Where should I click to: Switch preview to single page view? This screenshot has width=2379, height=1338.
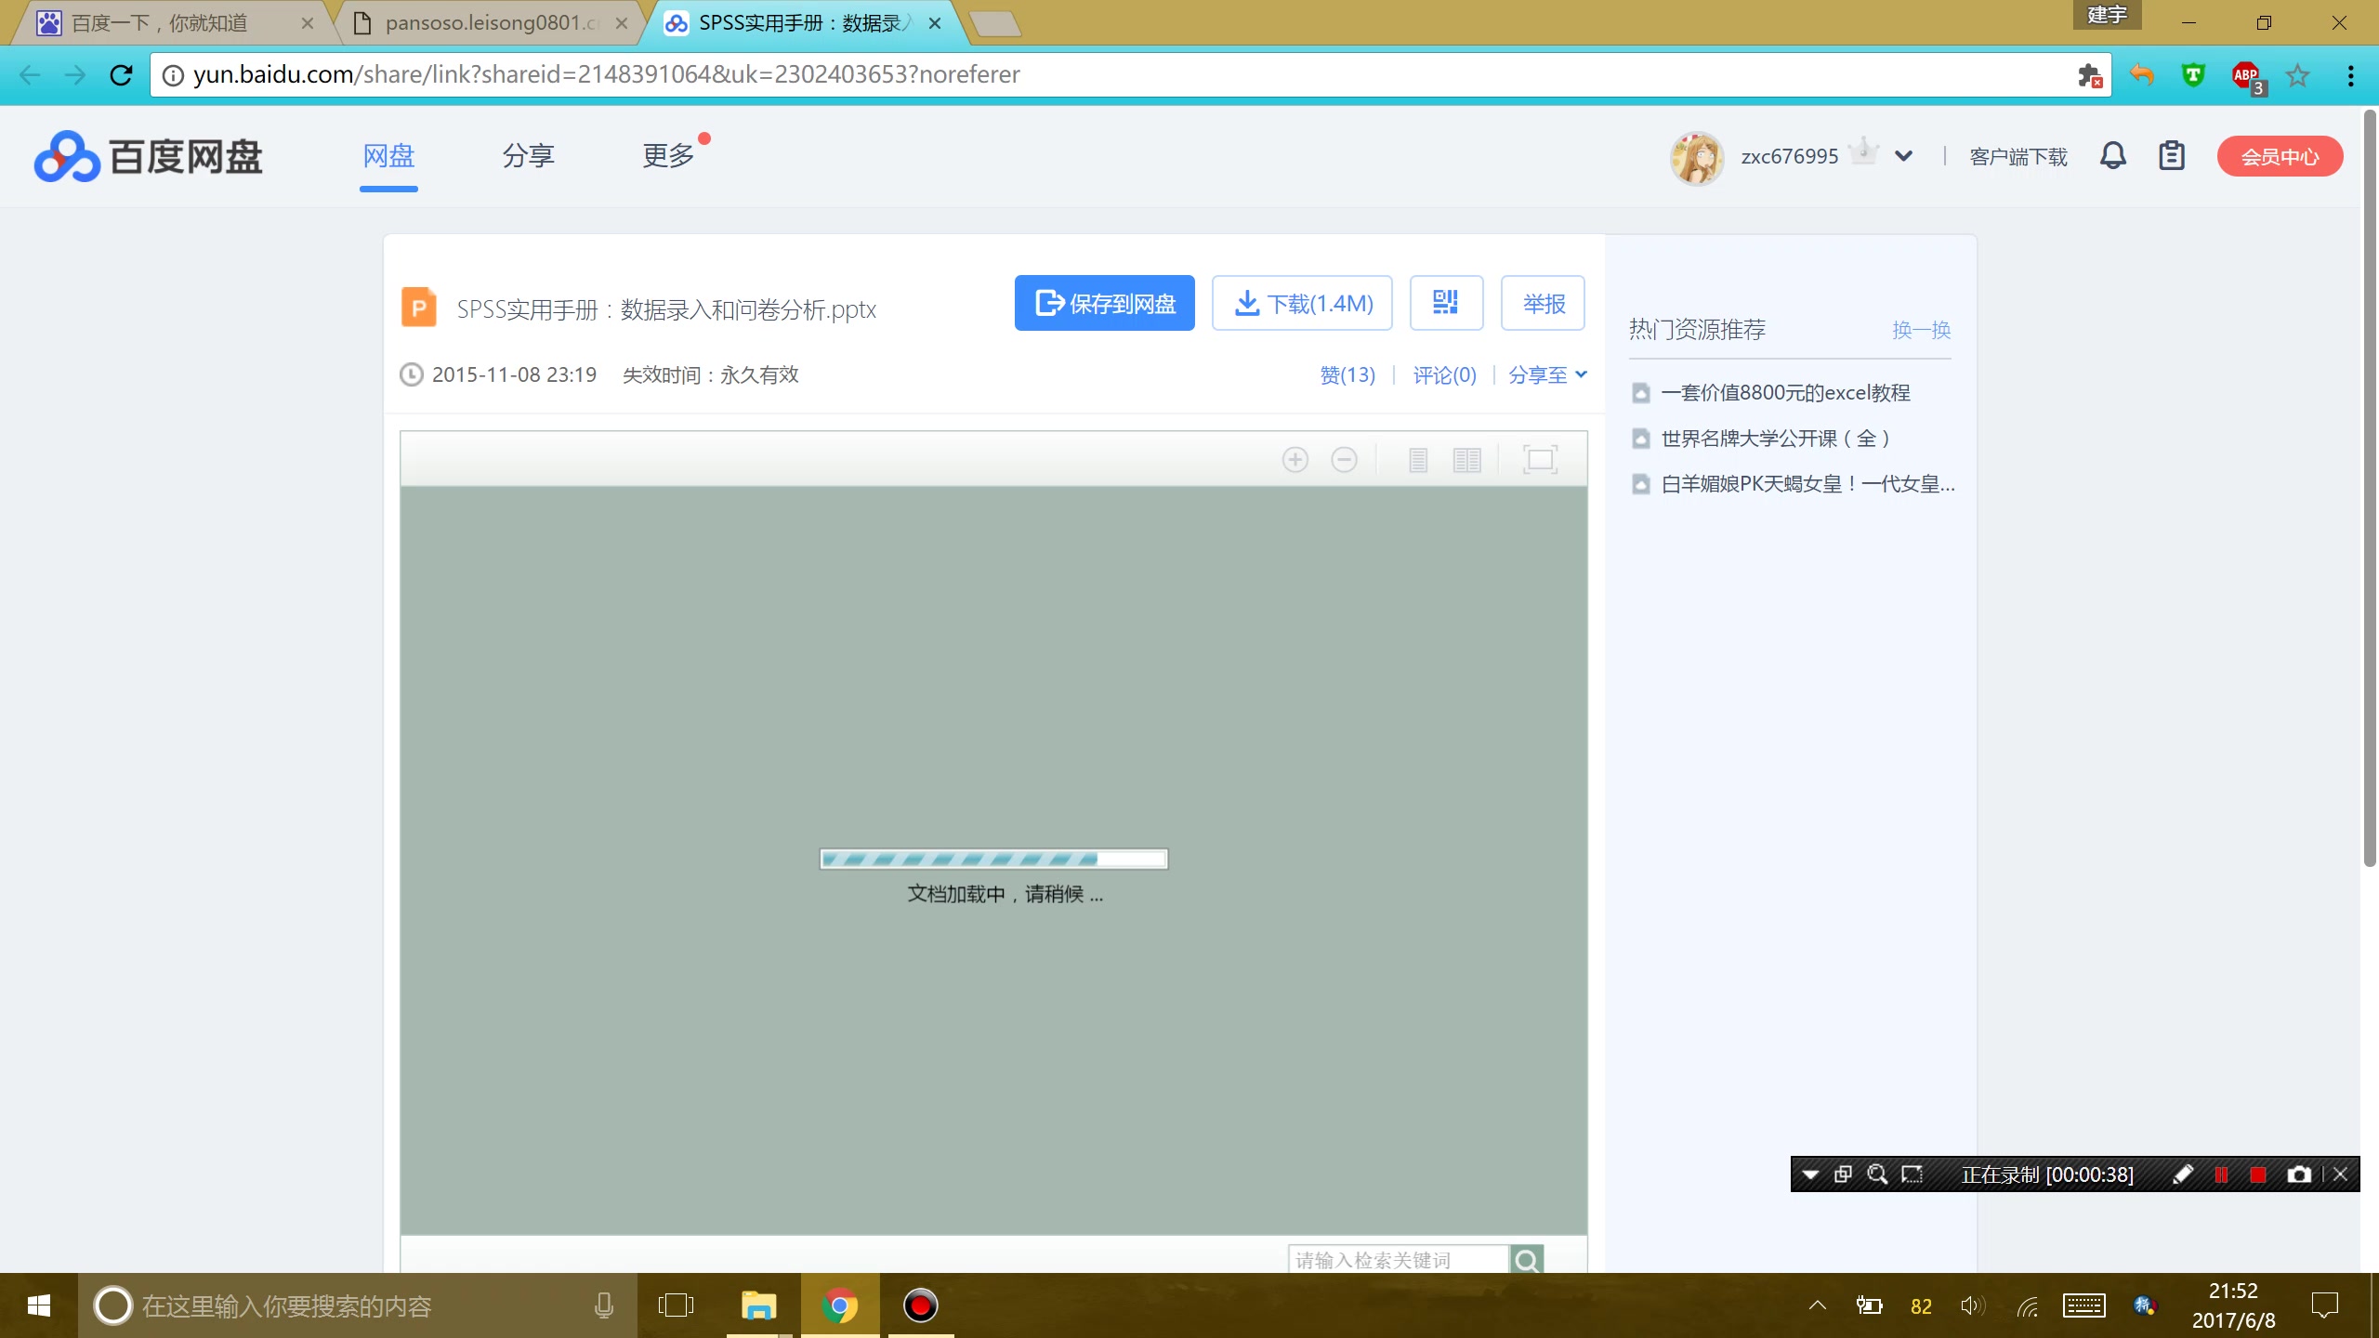point(1417,459)
